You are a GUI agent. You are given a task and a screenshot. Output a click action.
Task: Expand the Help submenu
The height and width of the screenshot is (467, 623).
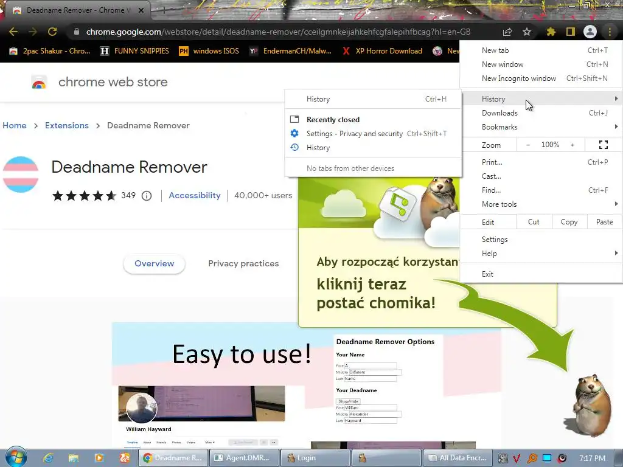pos(541,254)
